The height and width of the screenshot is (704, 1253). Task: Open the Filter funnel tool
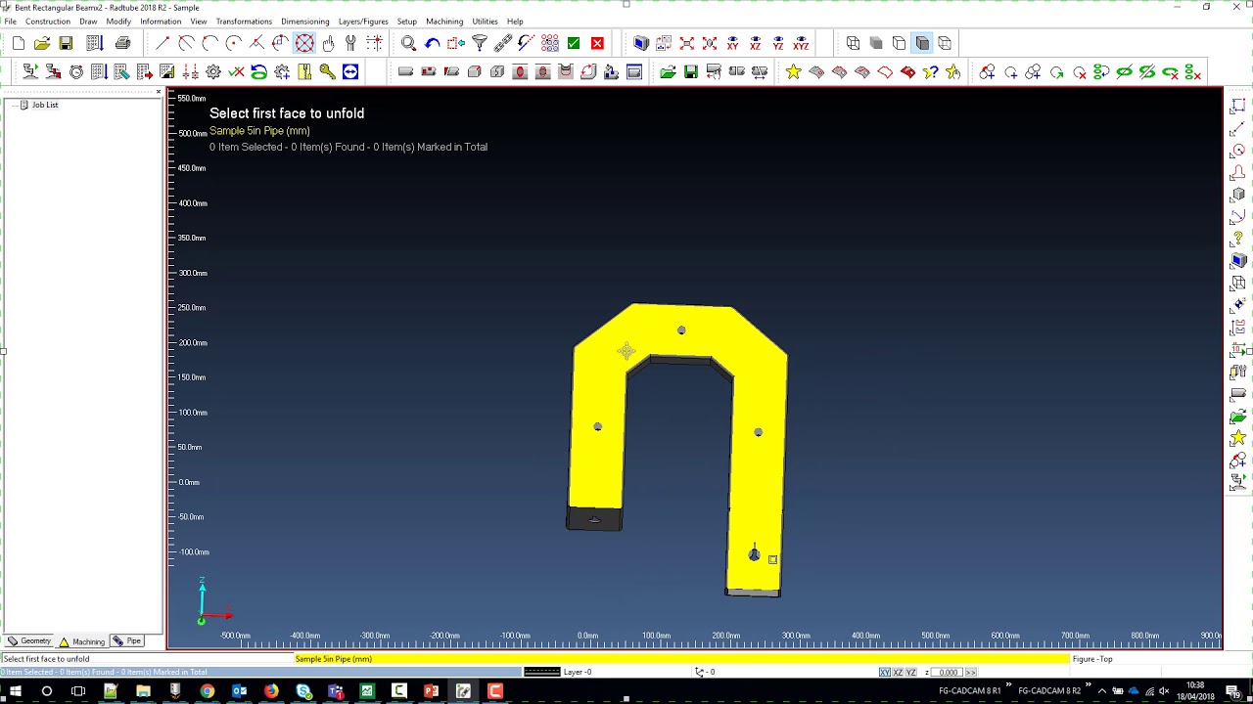point(480,43)
